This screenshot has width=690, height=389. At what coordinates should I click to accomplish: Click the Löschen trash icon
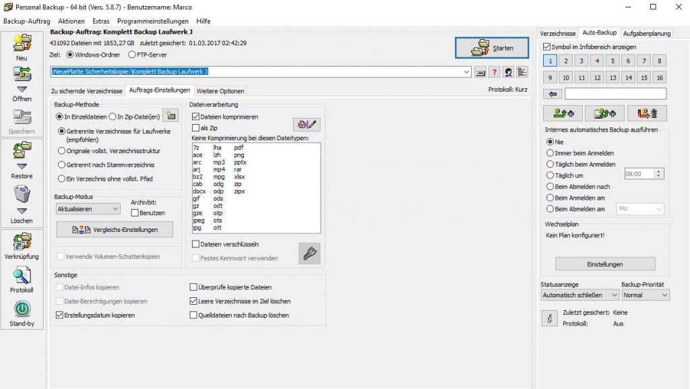click(x=22, y=196)
